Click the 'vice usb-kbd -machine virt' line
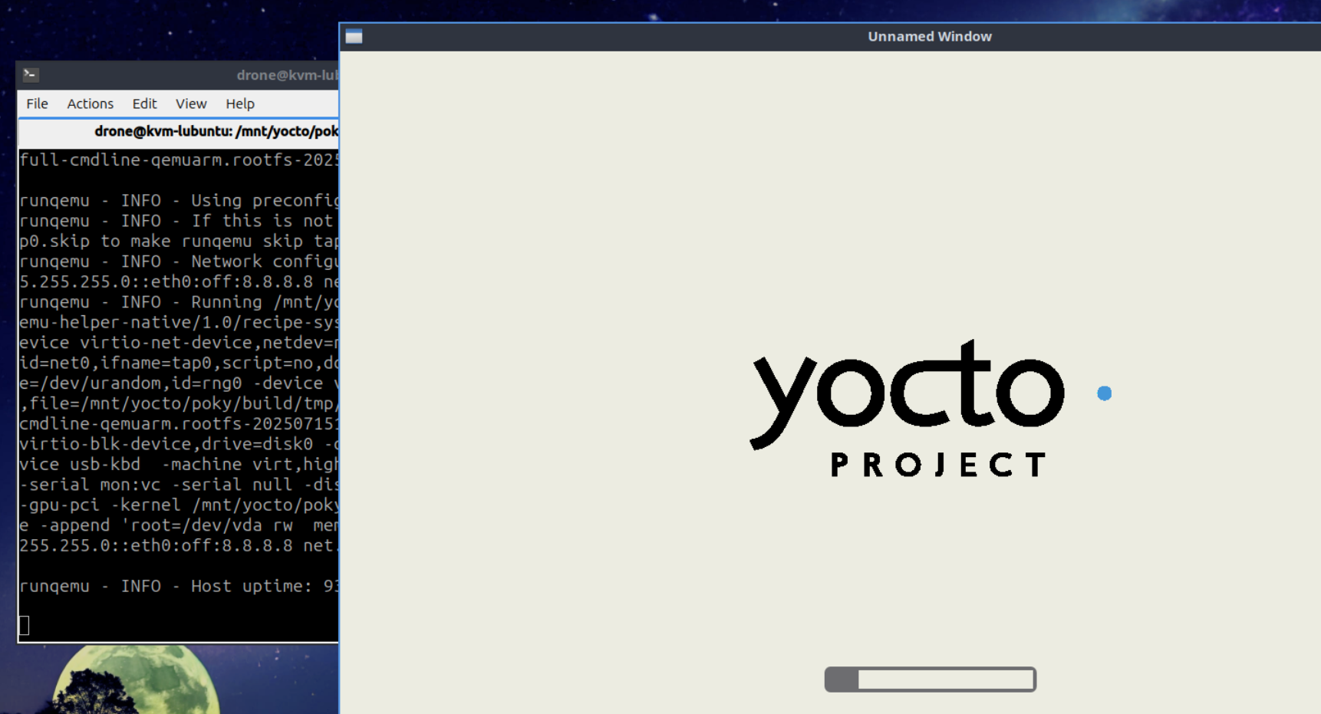 (x=179, y=464)
